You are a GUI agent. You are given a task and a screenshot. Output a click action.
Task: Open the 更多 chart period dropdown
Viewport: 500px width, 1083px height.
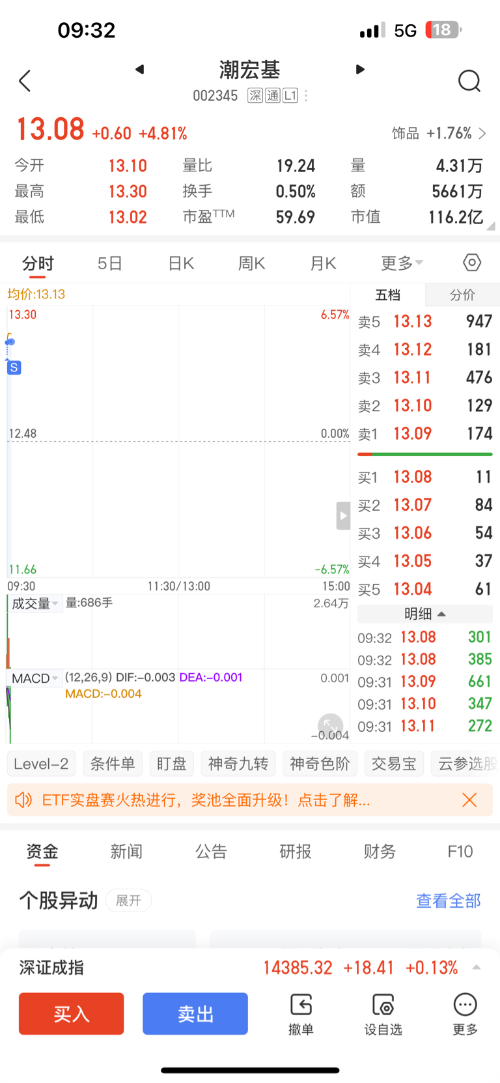(x=402, y=263)
